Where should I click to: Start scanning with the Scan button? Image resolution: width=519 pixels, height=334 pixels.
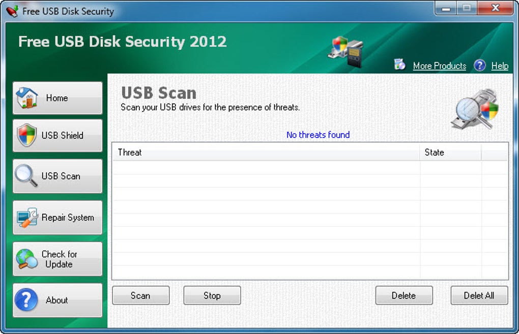(140, 295)
